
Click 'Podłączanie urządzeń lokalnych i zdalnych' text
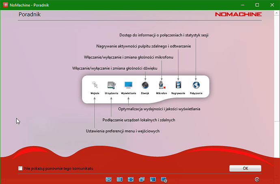tap(139, 120)
